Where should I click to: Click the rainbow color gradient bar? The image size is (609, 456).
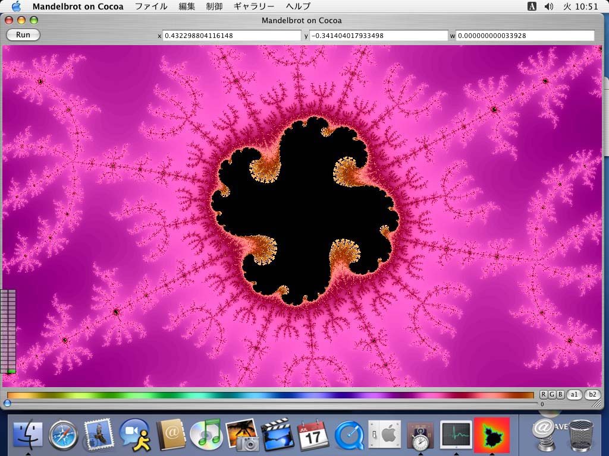tap(271, 395)
